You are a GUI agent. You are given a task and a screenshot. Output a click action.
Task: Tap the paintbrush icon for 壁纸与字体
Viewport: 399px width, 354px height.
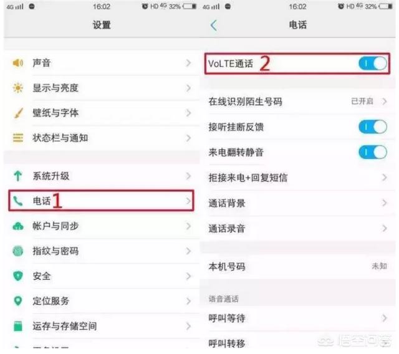pos(18,113)
